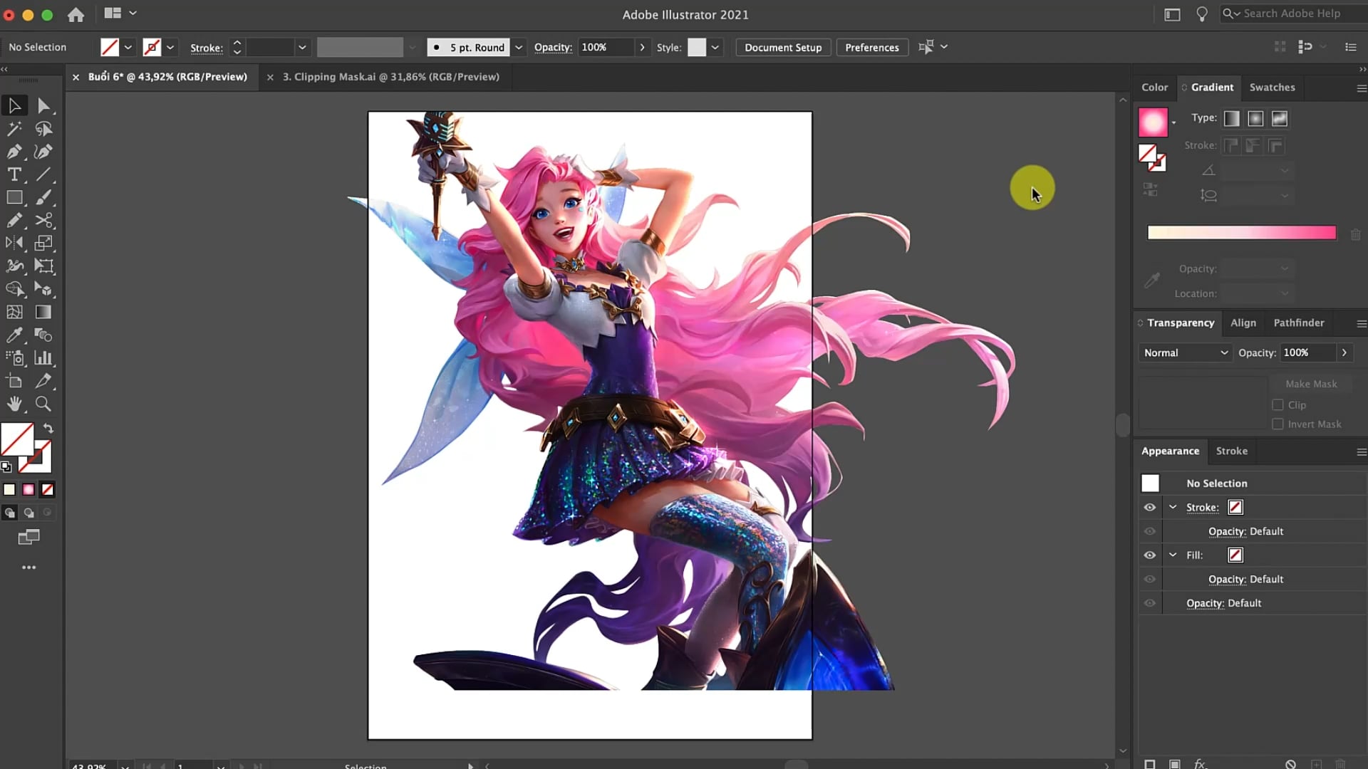Viewport: 1368px width, 769px height.
Task: Toggle the bottom Opacity: Default row's eye
Action: [x=1149, y=603]
